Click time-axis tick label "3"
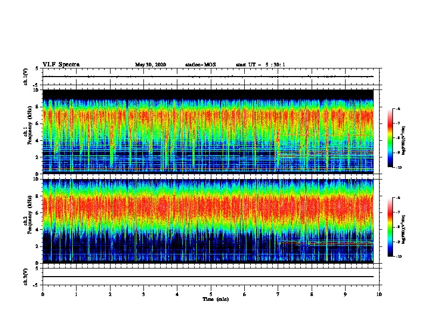Image resolution: width=427 pixels, height=330 pixels. click(x=143, y=294)
